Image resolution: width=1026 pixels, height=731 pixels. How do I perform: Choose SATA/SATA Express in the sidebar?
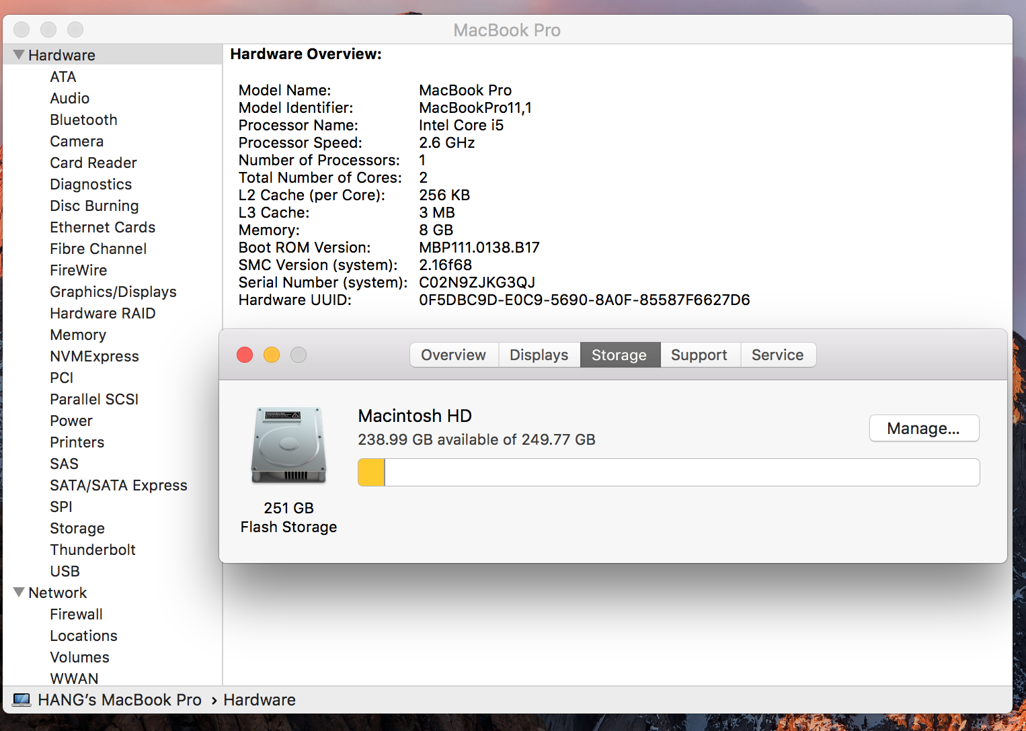119,485
